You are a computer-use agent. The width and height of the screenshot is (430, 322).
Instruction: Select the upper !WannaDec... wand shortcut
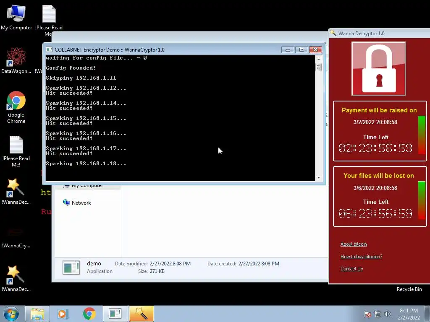pyautogui.click(x=16, y=191)
